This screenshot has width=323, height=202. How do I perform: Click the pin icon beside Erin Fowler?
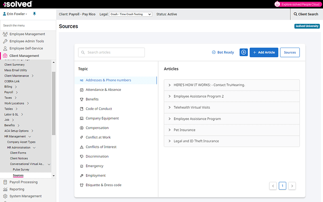pos(34,14)
